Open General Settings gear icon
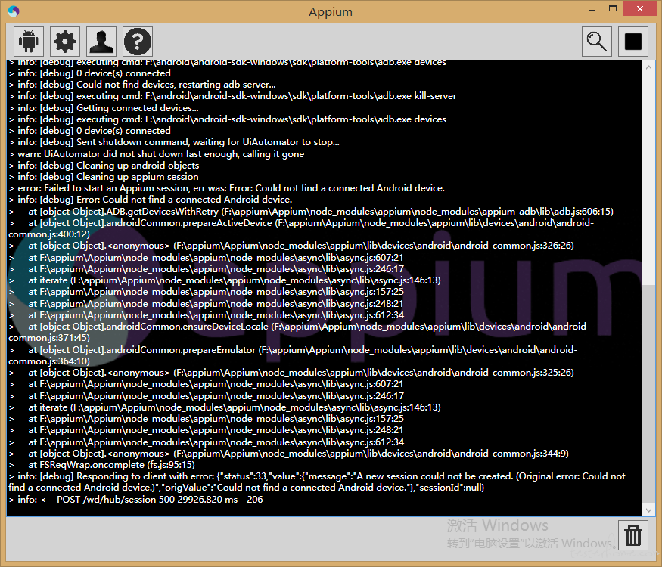Image resolution: width=662 pixels, height=567 pixels. click(x=65, y=42)
